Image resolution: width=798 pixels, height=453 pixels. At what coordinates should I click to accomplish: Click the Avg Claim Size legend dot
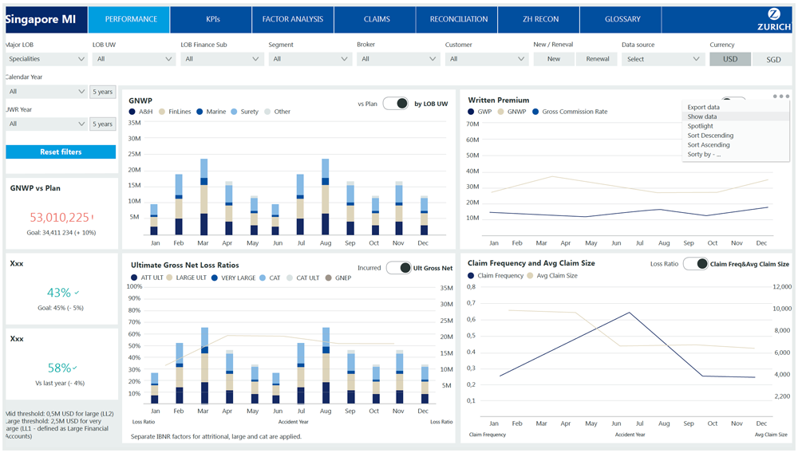(531, 276)
